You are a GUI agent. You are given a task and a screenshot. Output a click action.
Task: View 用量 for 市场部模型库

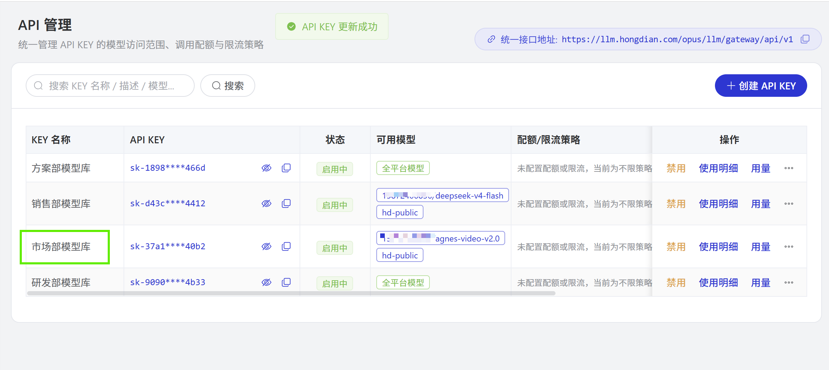coord(761,247)
